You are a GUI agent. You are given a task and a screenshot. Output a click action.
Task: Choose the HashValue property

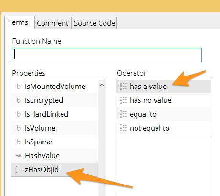coord(55,156)
